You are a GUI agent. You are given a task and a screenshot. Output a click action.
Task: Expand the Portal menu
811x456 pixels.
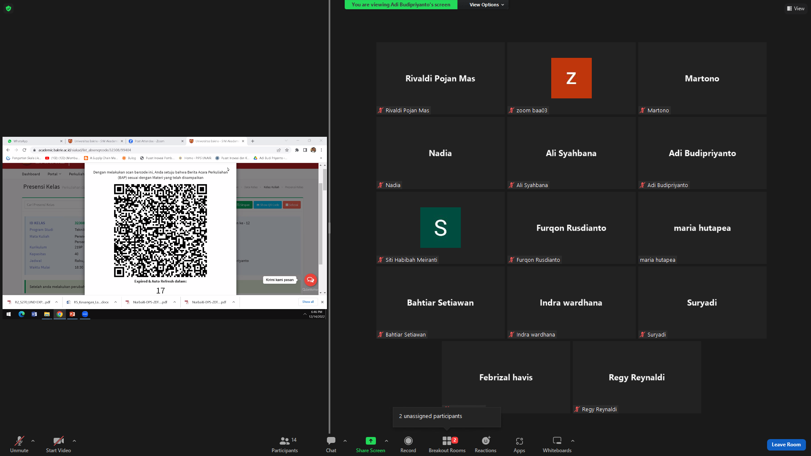pos(54,174)
